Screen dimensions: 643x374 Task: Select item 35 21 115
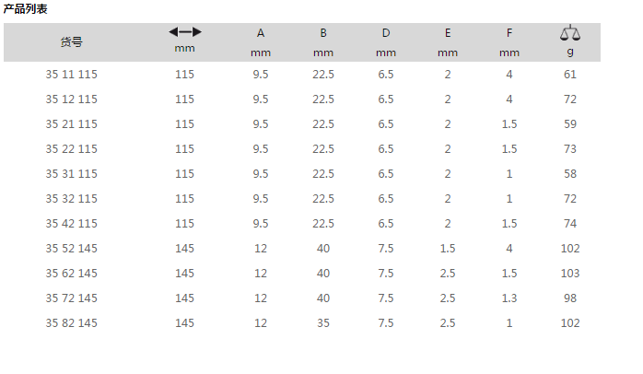[71, 123]
